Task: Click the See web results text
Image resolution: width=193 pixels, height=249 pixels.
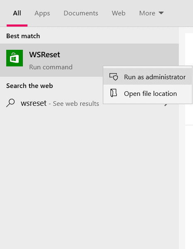Action: click(x=76, y=104)
